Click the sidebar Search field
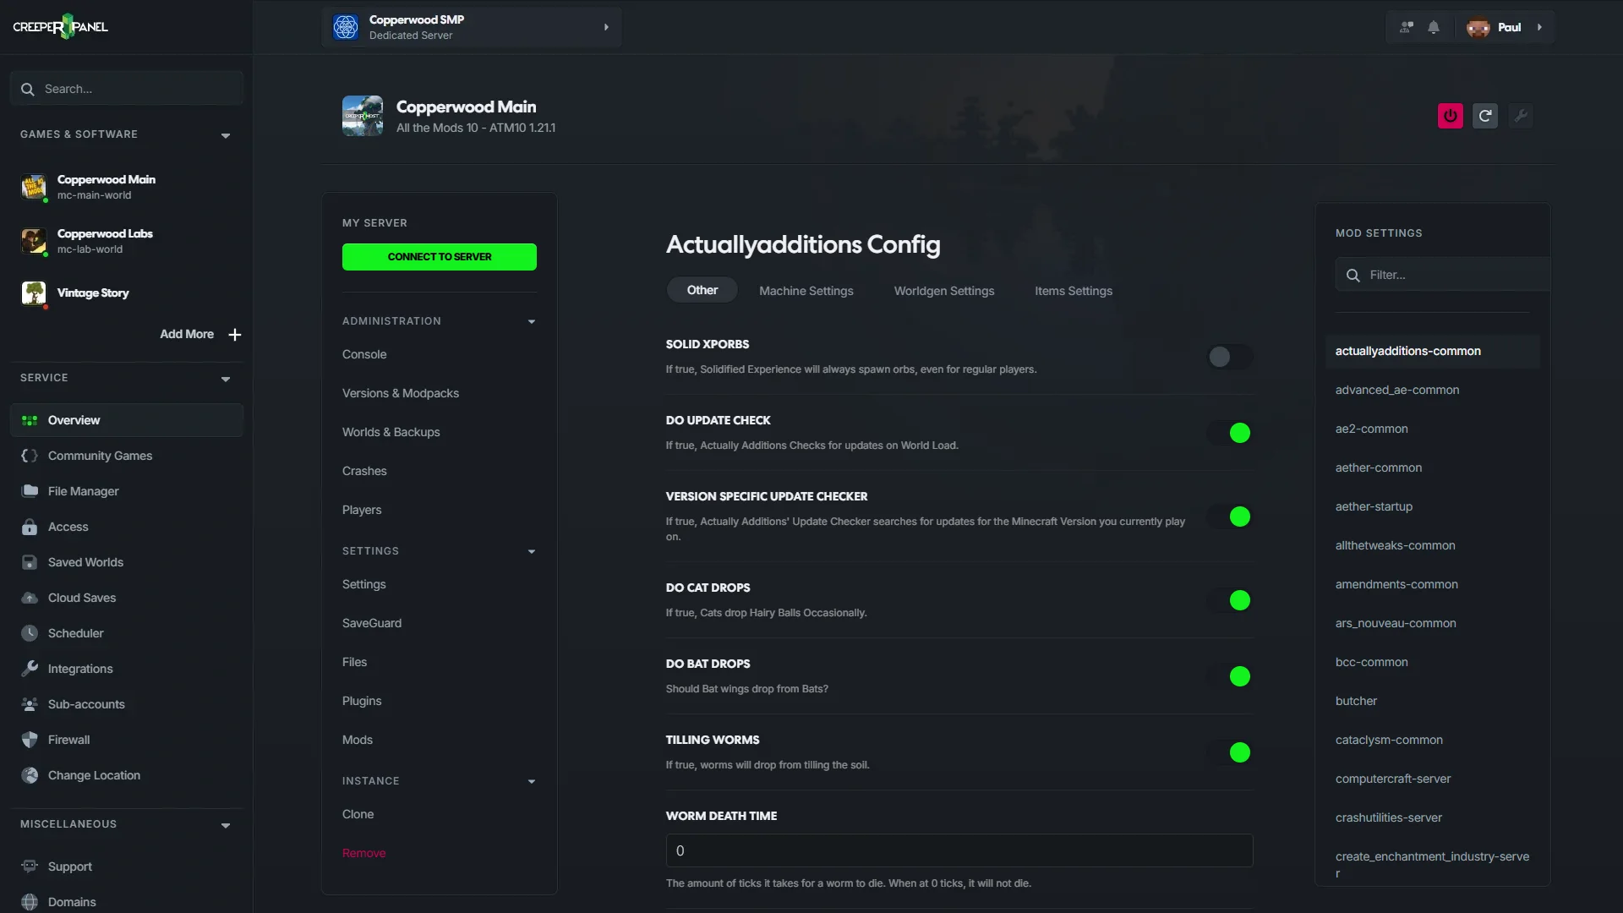The width and height of the screenshot is (1623, 913). [x=127, y=89]
